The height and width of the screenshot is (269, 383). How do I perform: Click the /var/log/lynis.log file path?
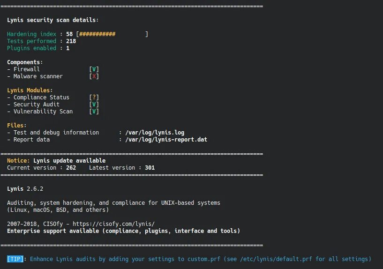tap(155, 133)
